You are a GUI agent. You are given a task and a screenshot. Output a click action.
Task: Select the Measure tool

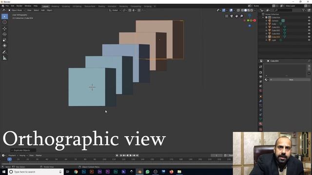pos(4,58)
